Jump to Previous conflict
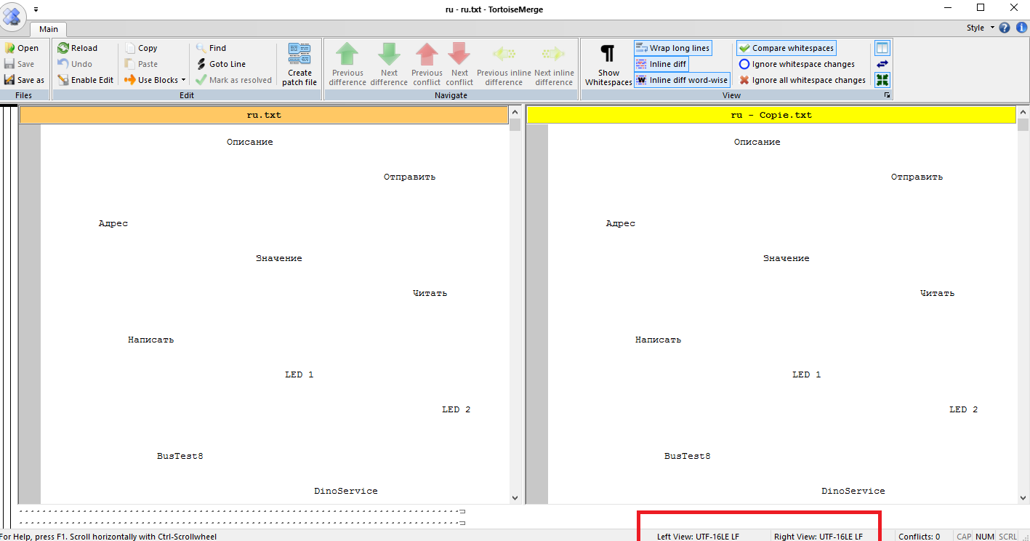 [x=427, y=64]
